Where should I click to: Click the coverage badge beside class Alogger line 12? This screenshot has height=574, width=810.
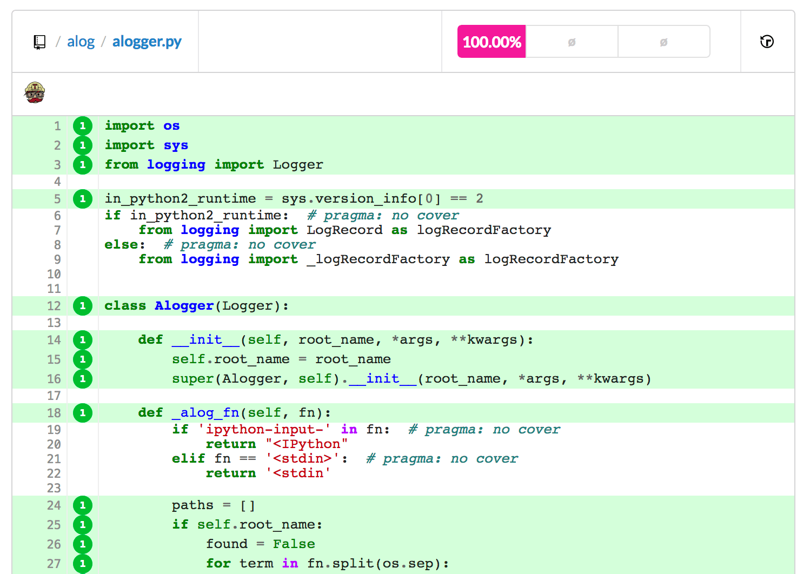83,305
